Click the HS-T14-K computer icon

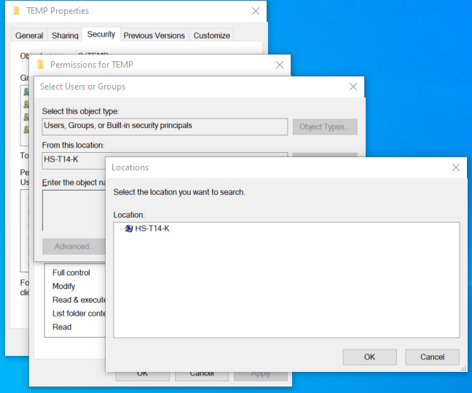129,229
